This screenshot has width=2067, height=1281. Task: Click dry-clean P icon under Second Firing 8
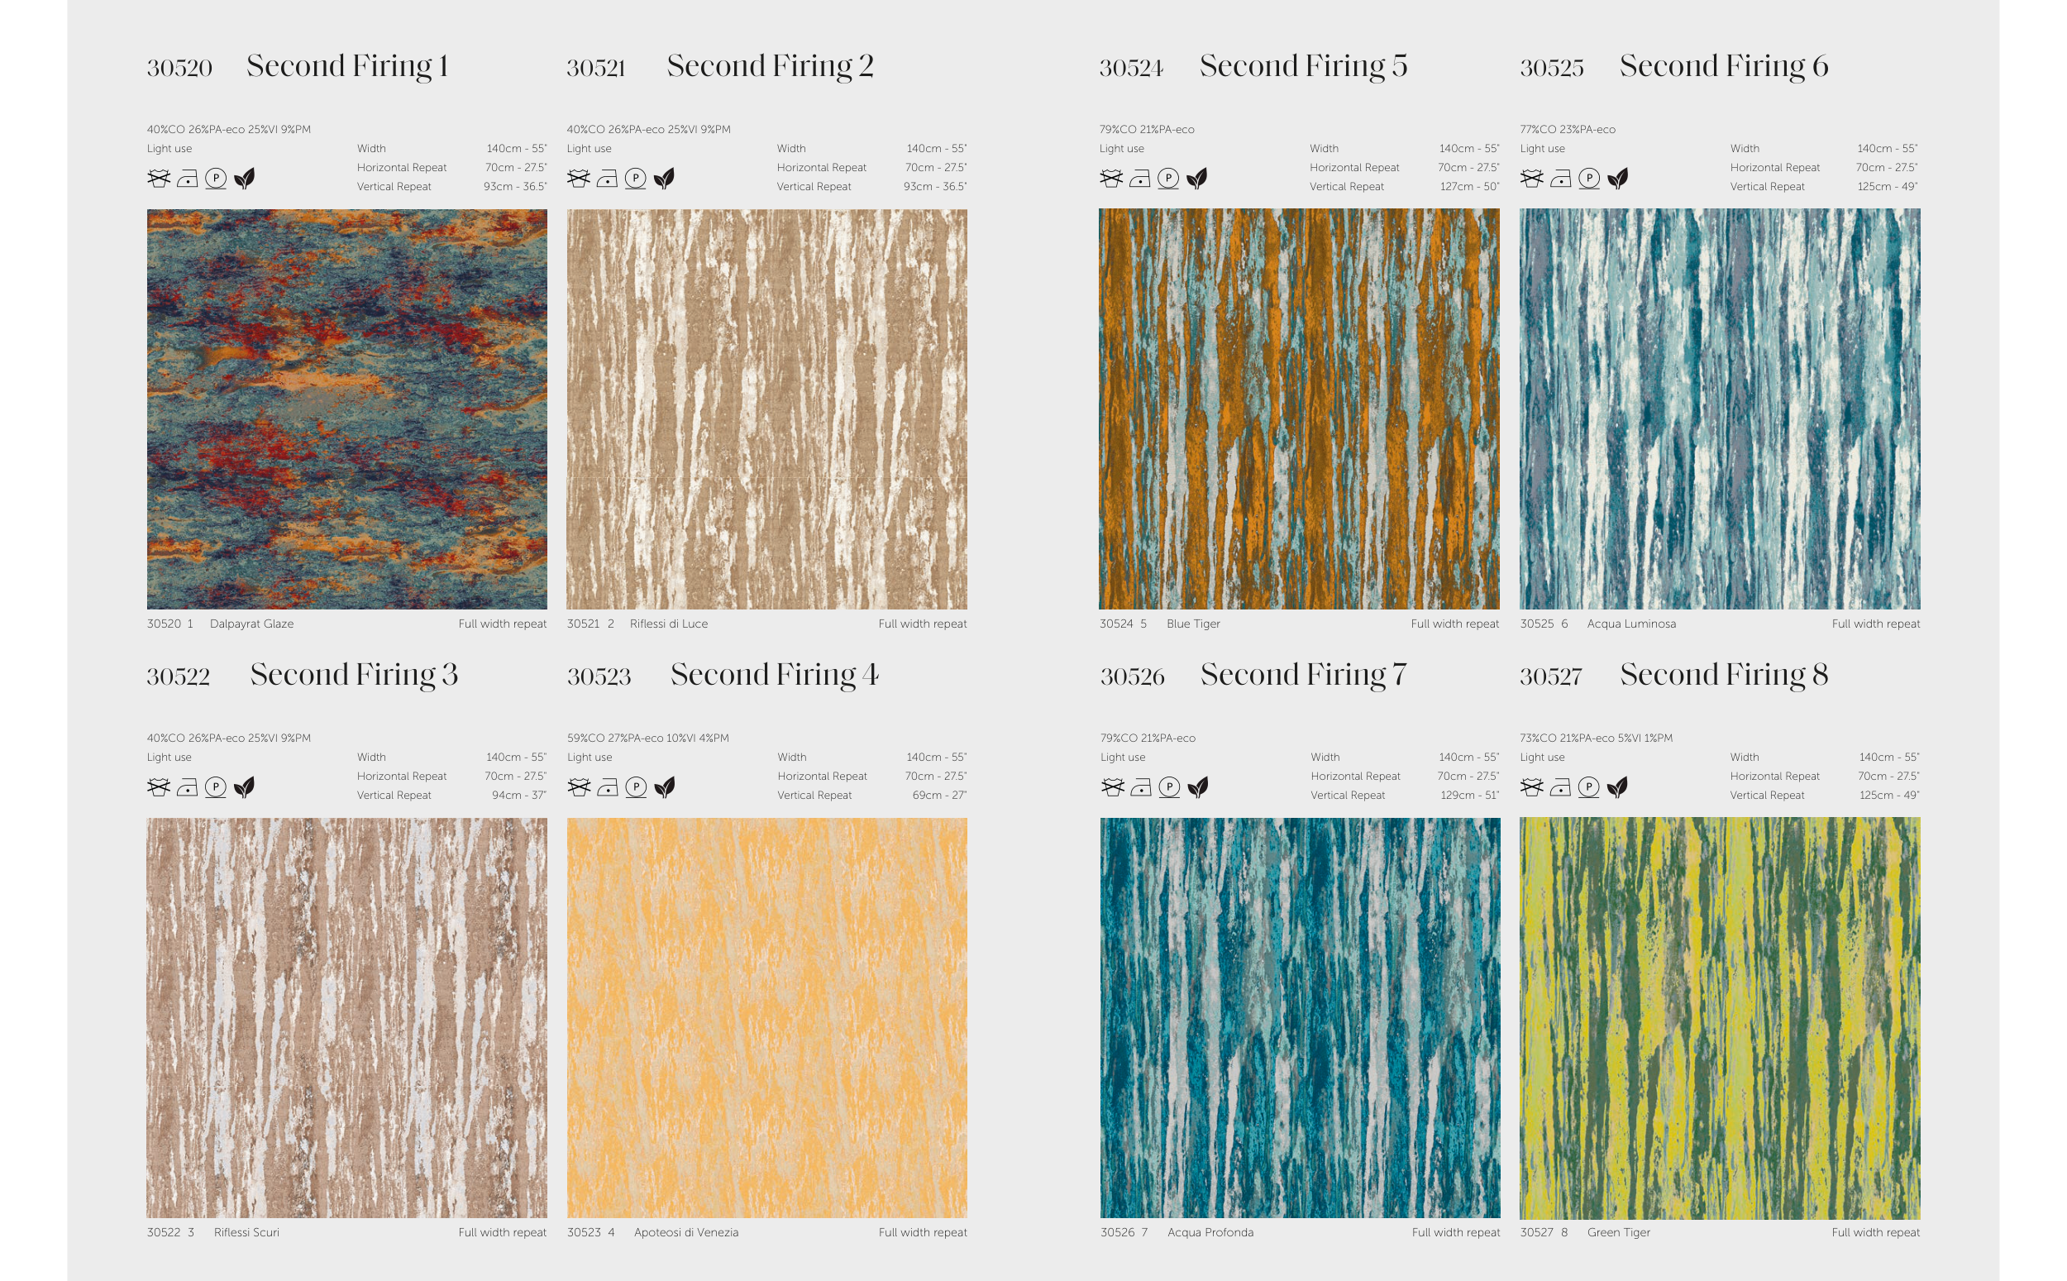1588,787
